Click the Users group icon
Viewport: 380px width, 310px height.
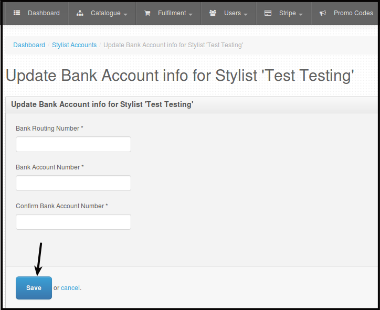click(213, 13)
